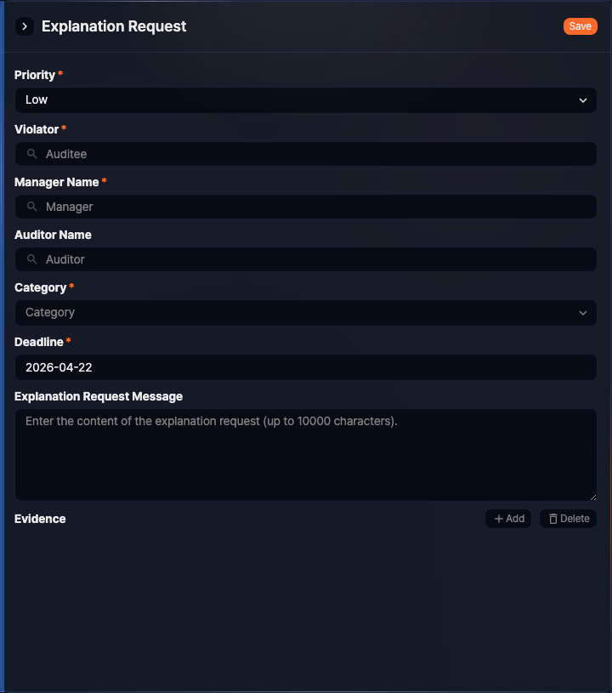Screen dimensions: 612x693
Task: Add a new evidence item
Action: [507, 519]
